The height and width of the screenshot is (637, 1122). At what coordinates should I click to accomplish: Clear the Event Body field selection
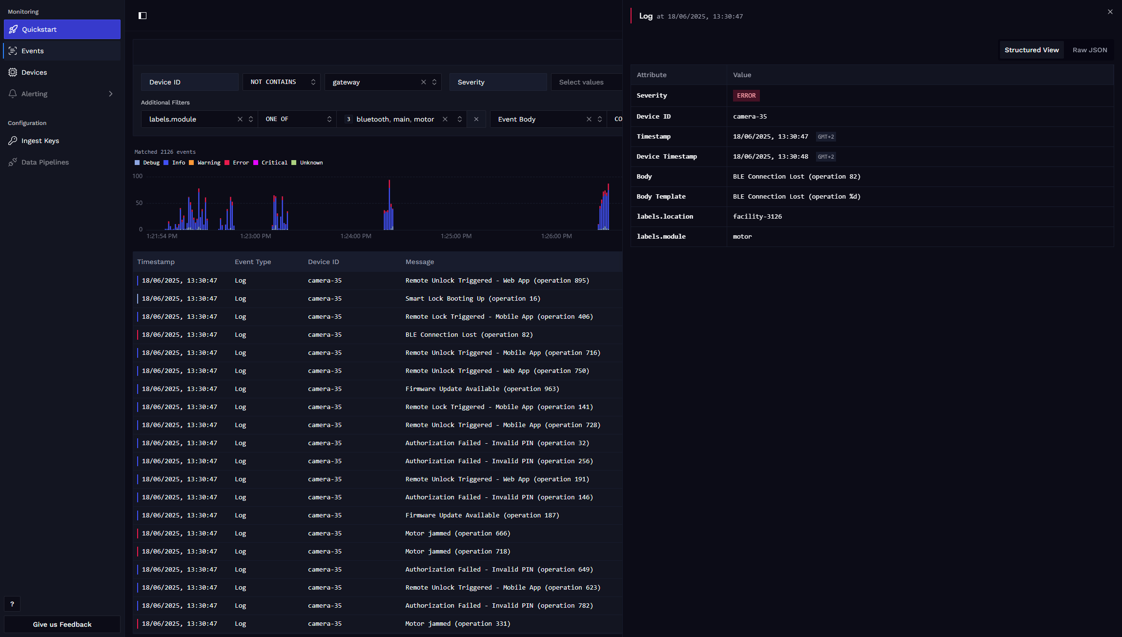pos(589,119)
